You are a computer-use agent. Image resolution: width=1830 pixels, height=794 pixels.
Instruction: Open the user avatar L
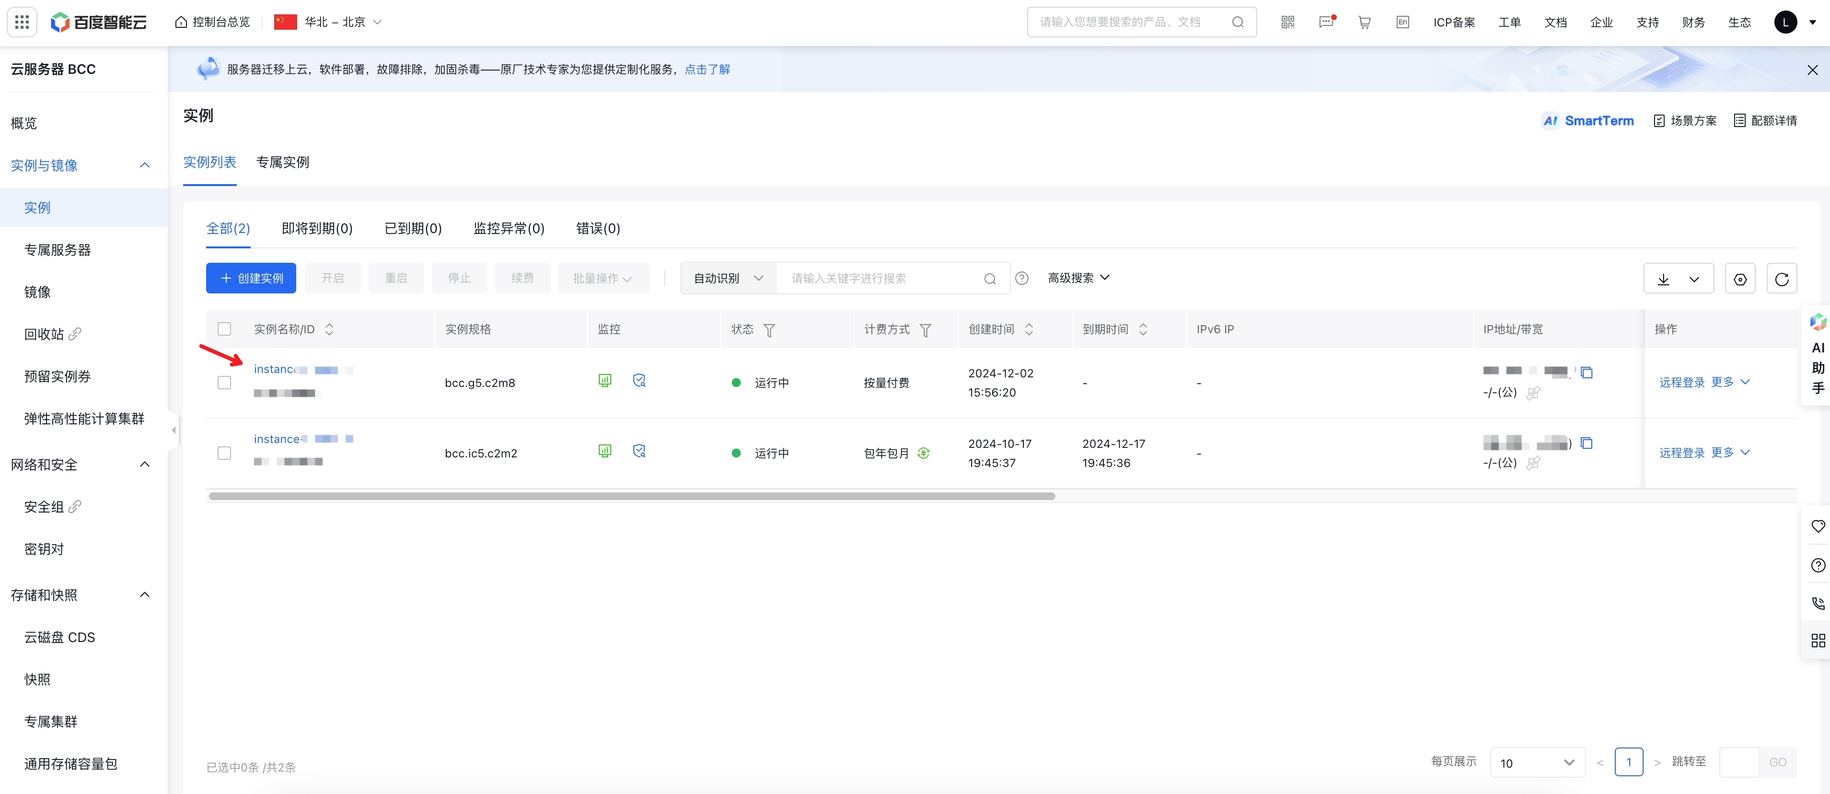(x=1785, y=22)
